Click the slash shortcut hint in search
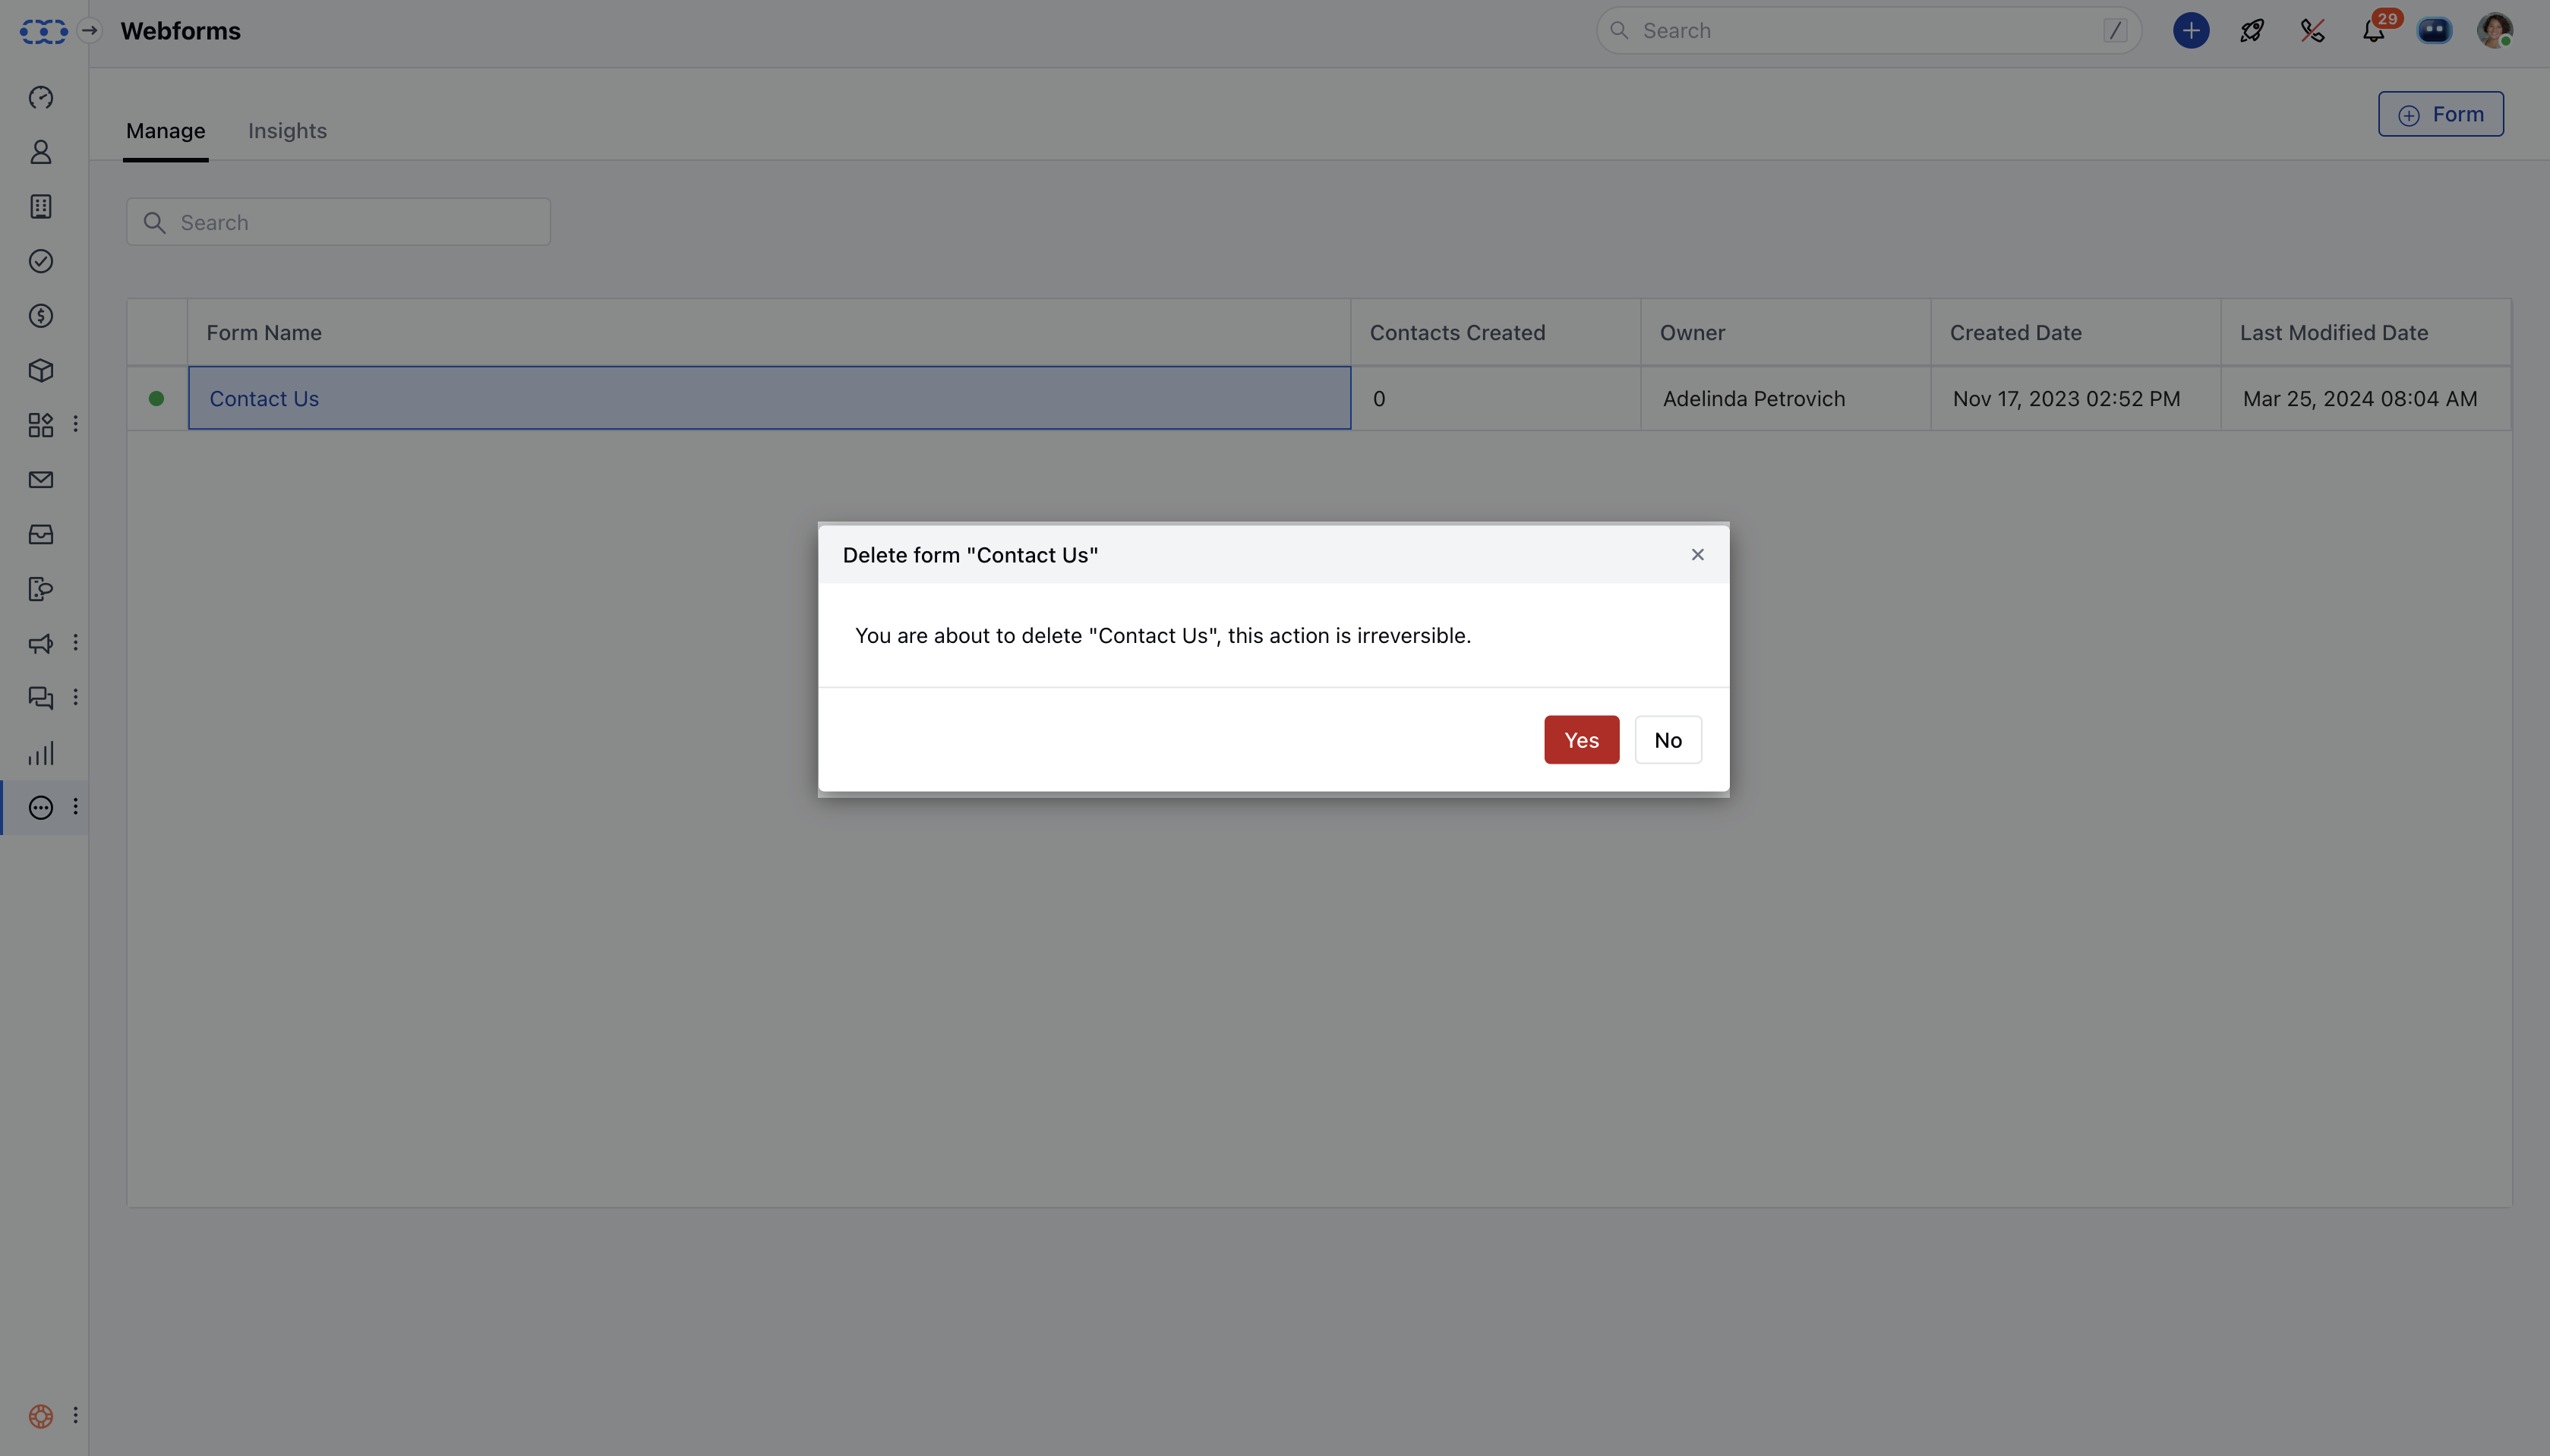 [x=2114, y=31]
